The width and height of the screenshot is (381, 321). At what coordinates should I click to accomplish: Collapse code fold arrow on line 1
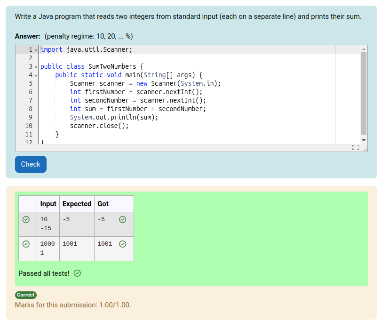(36, 50)
